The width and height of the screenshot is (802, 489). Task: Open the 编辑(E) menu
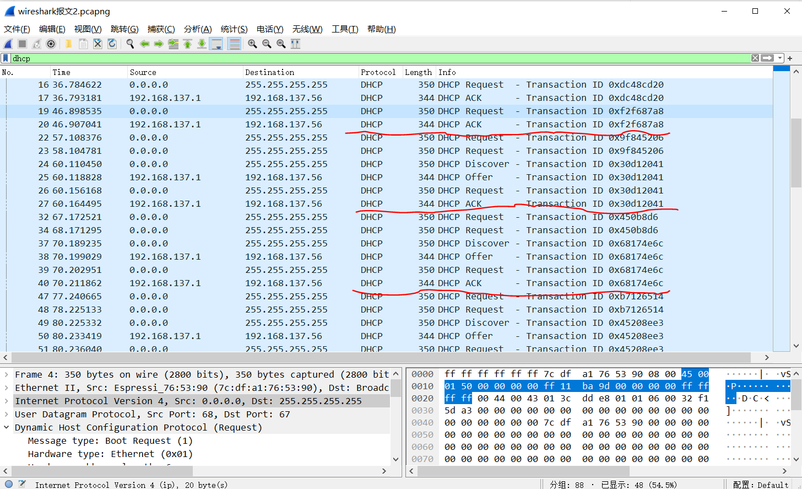[x=52, y=29]
